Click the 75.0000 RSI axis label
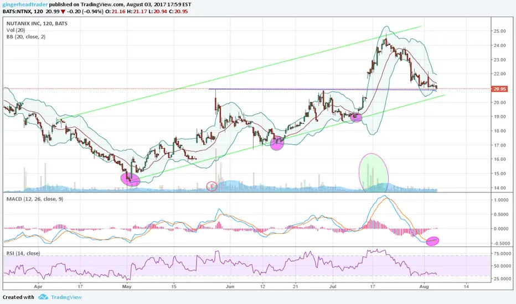Viewport: 516px width, 304px height. coord(502,254)
